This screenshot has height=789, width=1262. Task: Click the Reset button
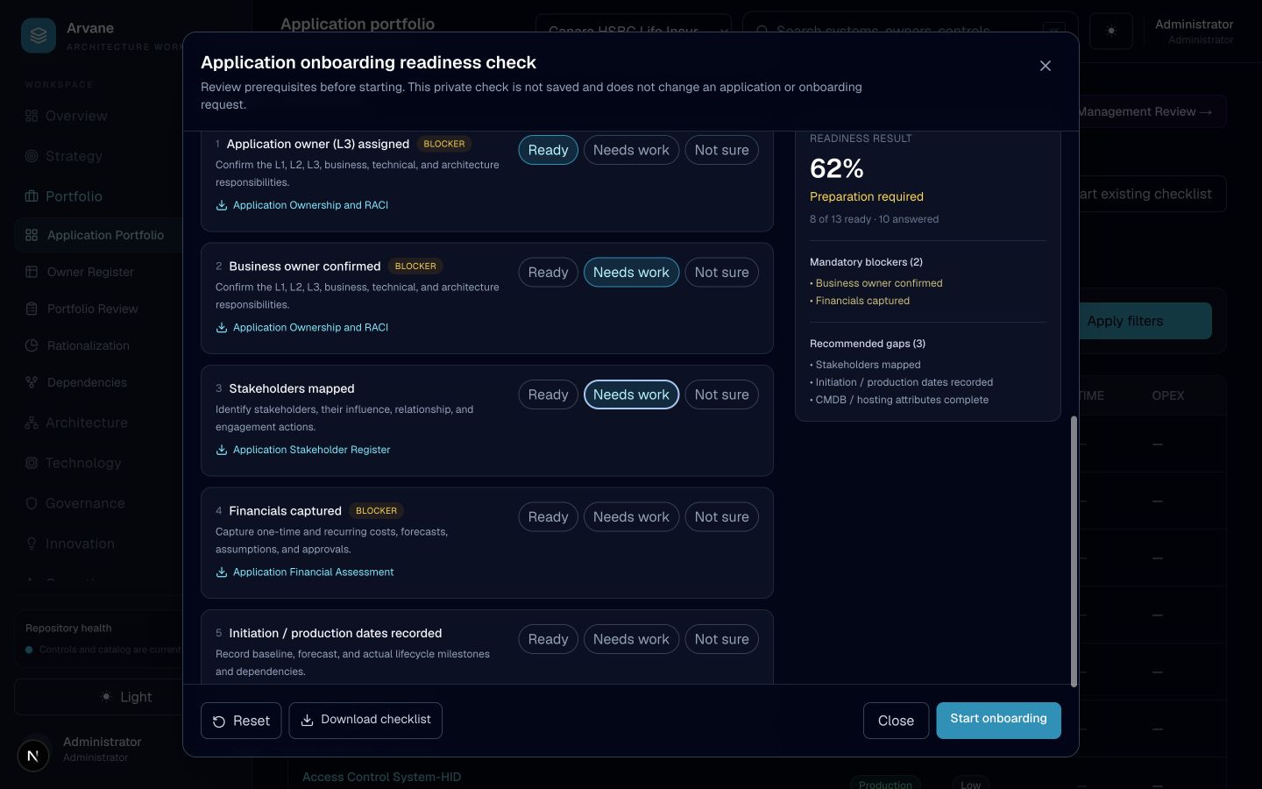(x=241, y=721)
